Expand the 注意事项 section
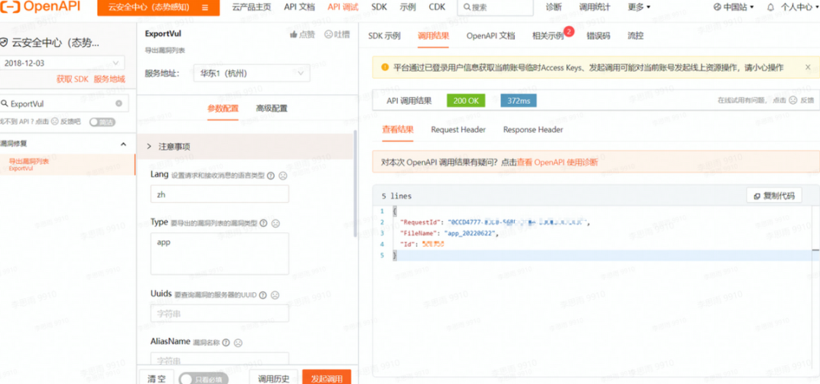The height and width of the screenshot is (384, 820). 245,146
